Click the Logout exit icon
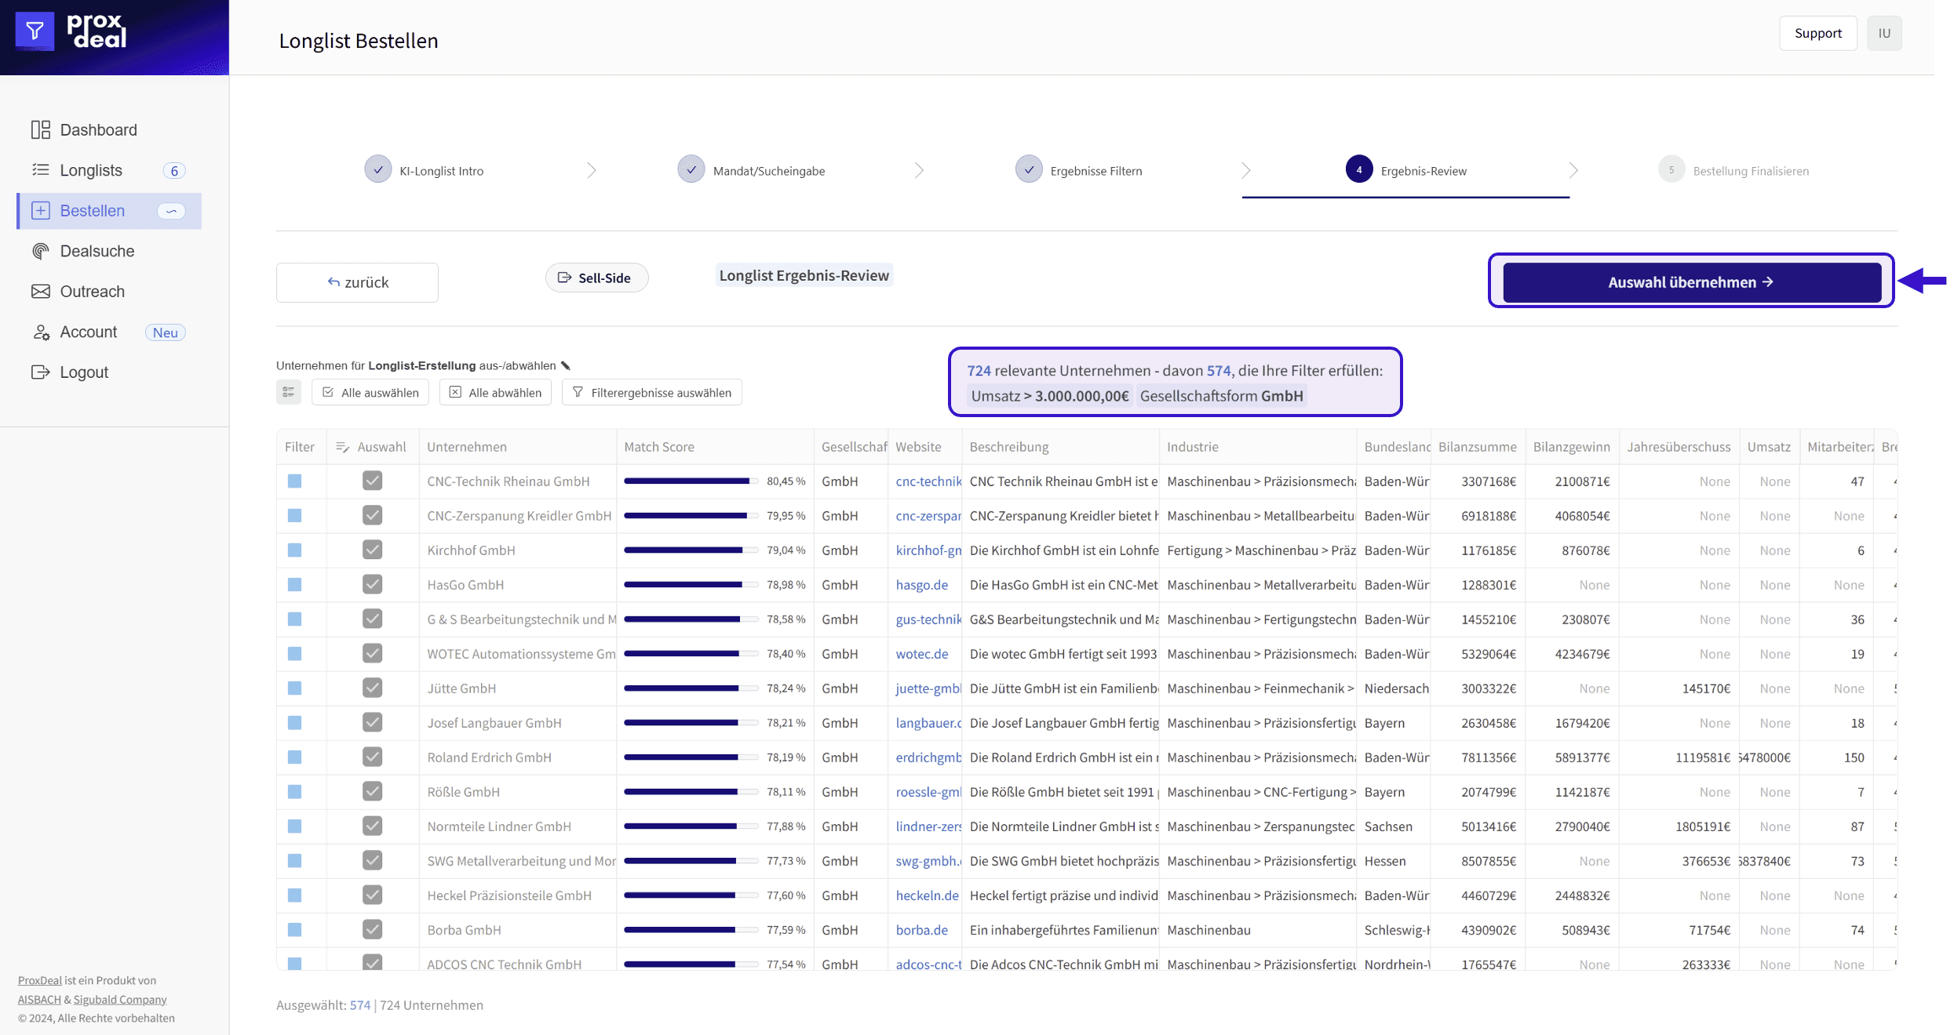The image size is (1954, 1035). click(x=41, y=372)
